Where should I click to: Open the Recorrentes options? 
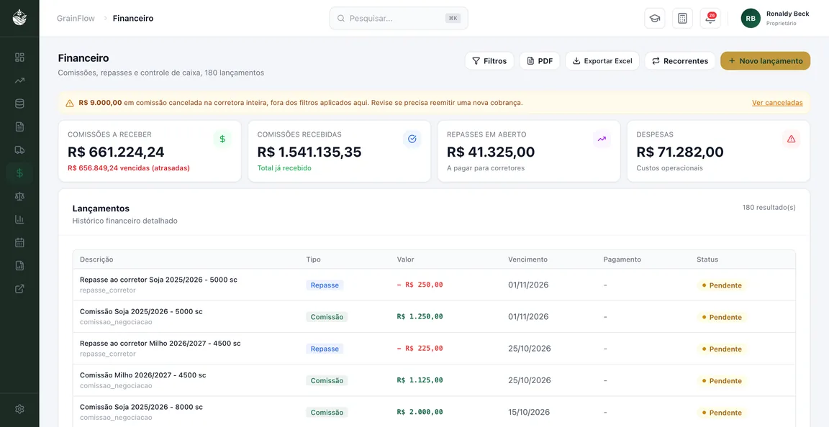pos(680,61)
